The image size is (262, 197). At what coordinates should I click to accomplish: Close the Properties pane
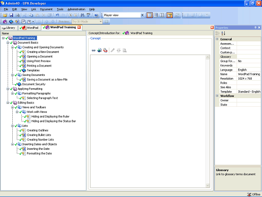(x=259, y=27)
